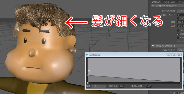This screenshot has width=184, height=94.
Task: Select the left control point on the width ramp curve
Action: [x=88, y=75]
